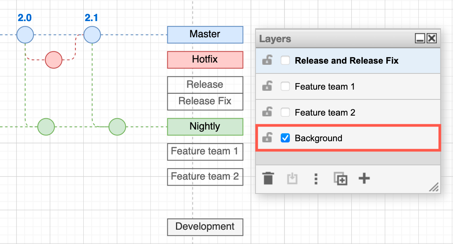Click the Development label box
The height and width of the screenshot is (244, 453).
point(205,227)
